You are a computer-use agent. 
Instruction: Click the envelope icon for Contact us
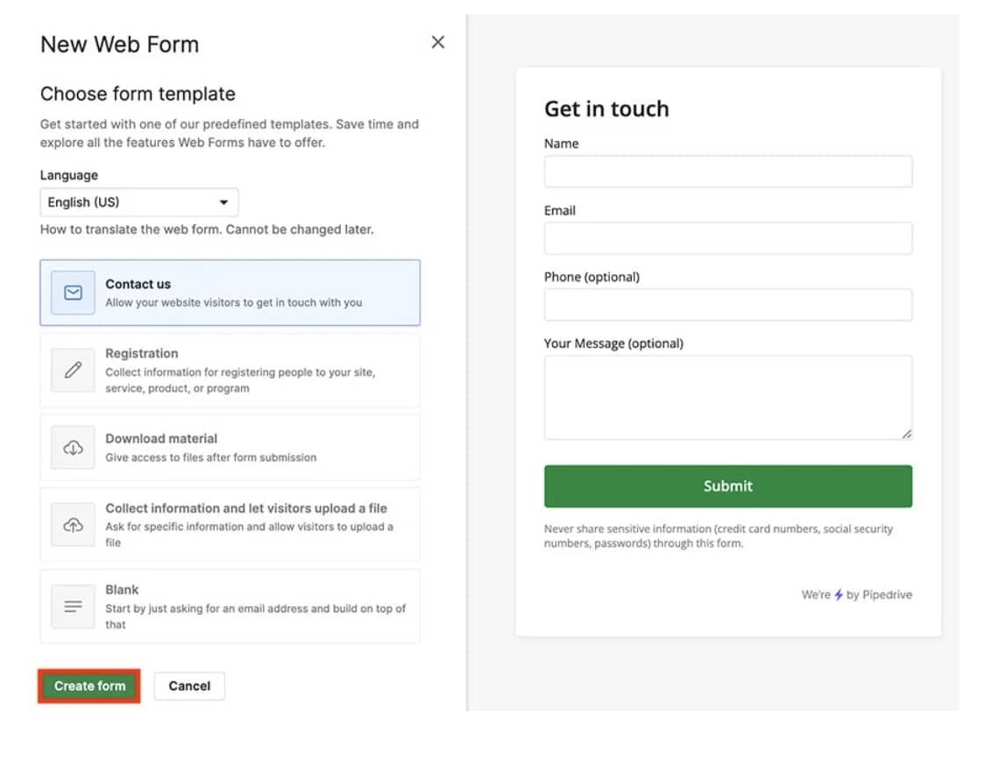click(x=73, y=293)
